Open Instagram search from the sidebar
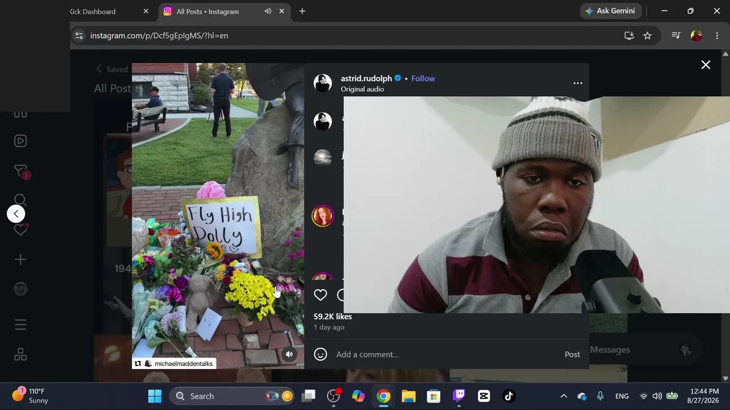This screenshot has width=730, height=410. coord(21,200)
